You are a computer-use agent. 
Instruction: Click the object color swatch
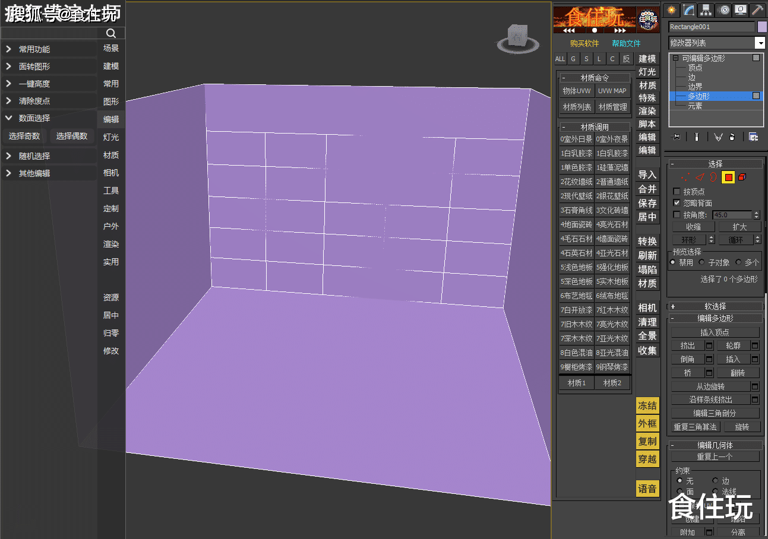pos(762,27)
